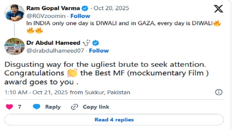Open Dr Abdul Hameed's profile picture
232x130 pixels.
coord(14,46)
